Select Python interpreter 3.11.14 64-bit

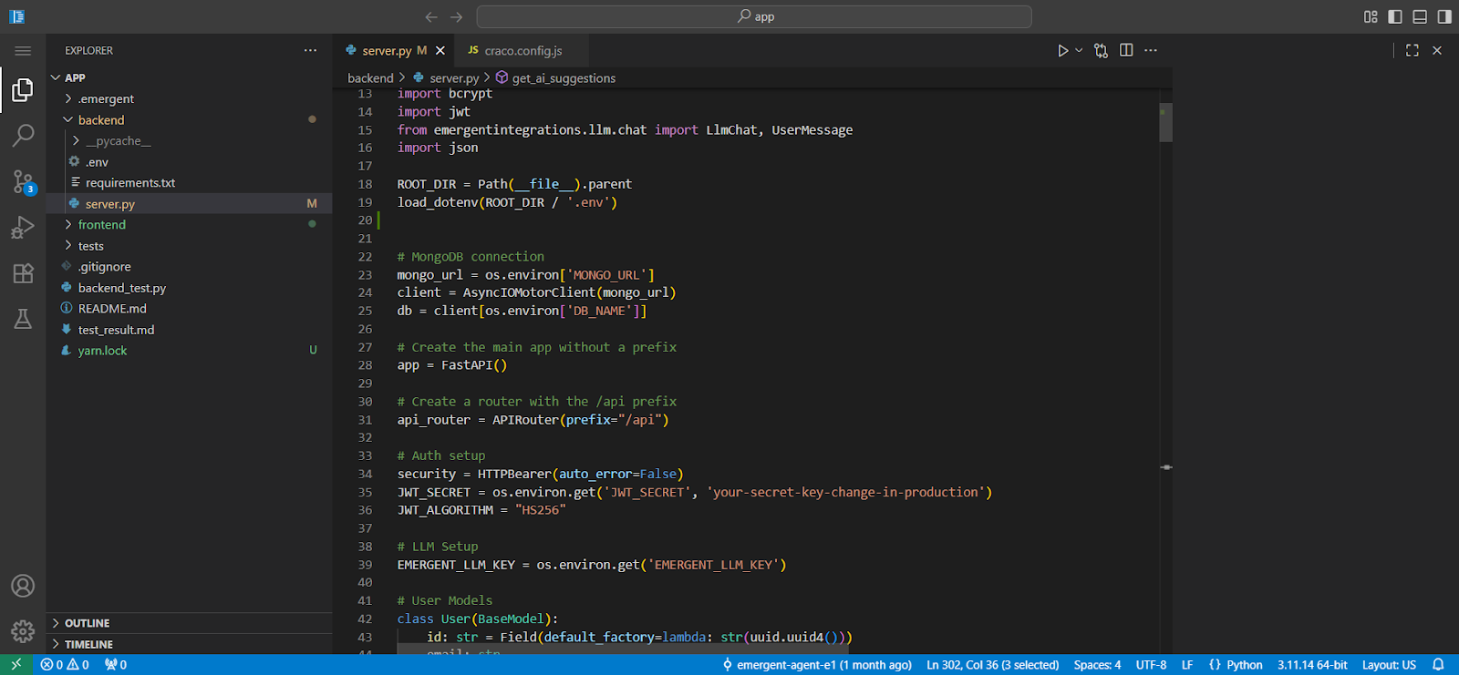coord(1312,665)
